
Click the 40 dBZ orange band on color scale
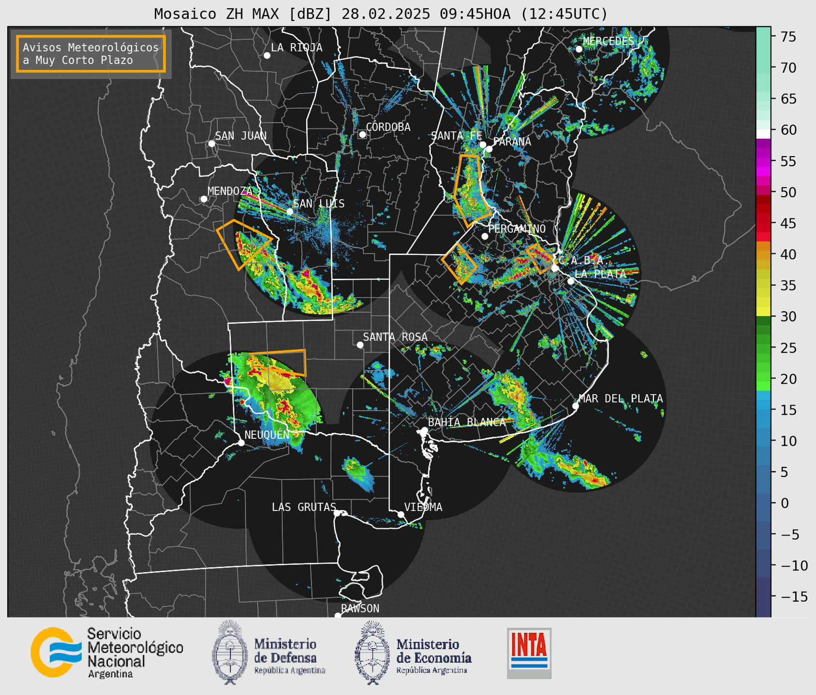point(763,255)
